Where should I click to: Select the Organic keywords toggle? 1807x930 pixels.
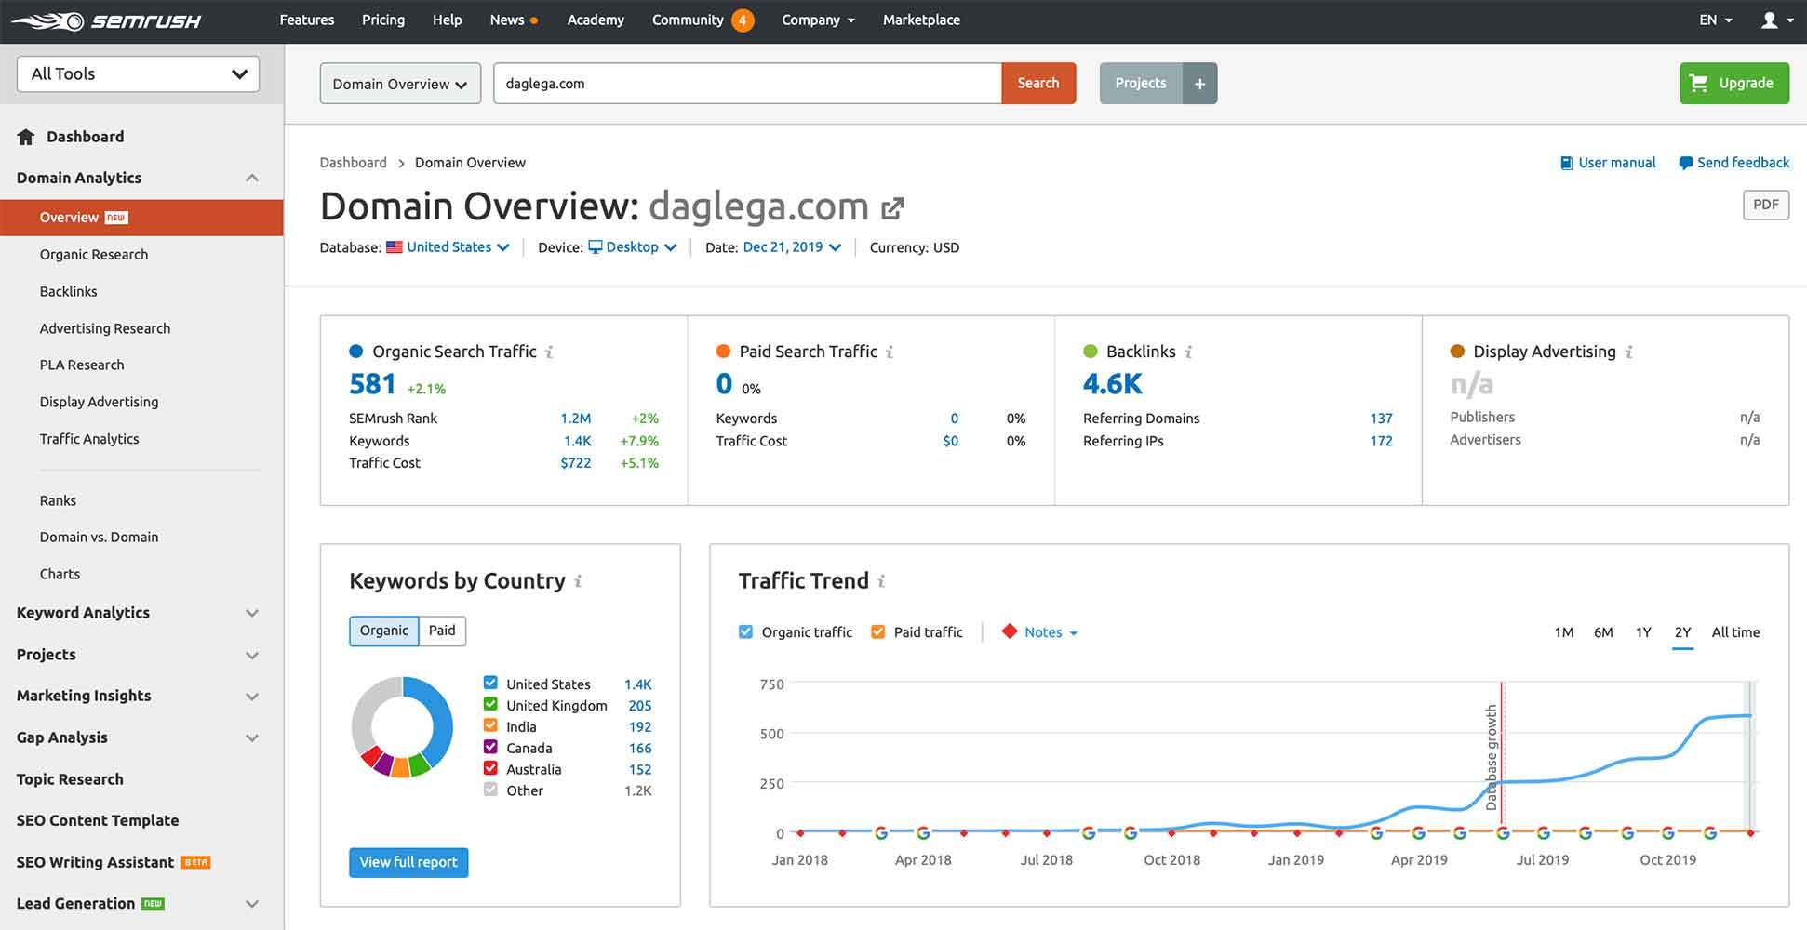[x=384, y=631]
